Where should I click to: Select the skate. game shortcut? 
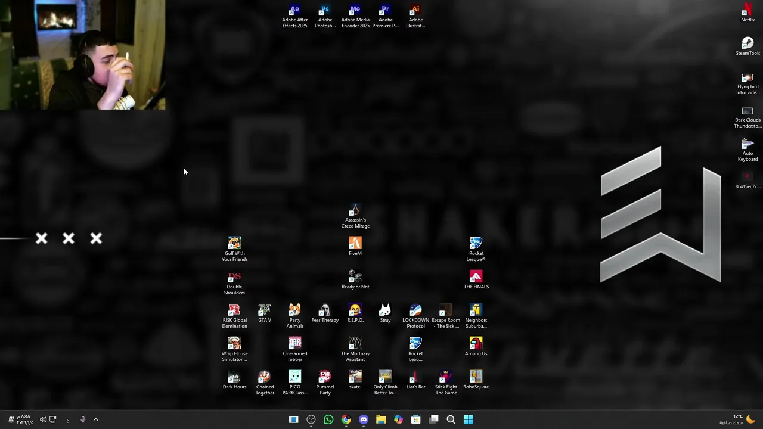[355, 380]
